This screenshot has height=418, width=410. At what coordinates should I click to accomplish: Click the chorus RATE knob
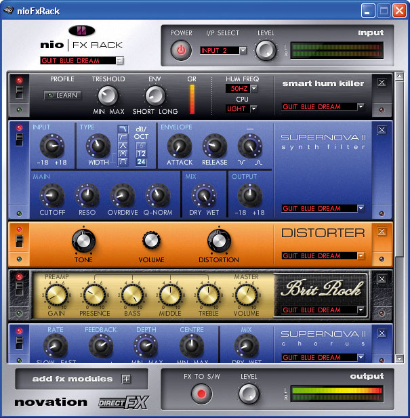click(55, 346)
